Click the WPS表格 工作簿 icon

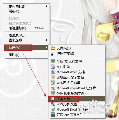tap(53, 83)
